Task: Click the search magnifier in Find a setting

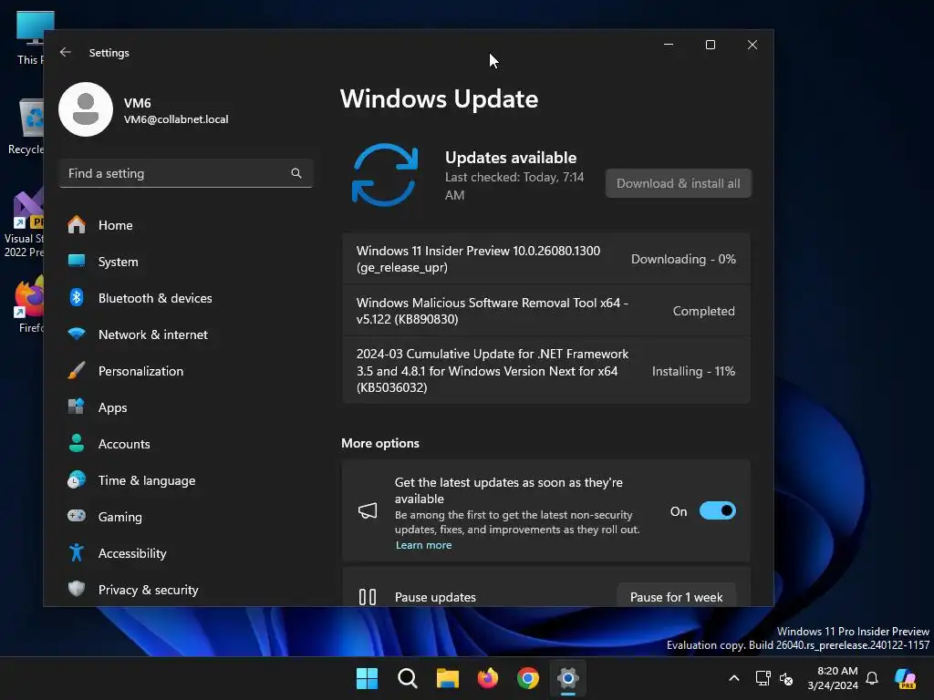Action: coord(296,173)
